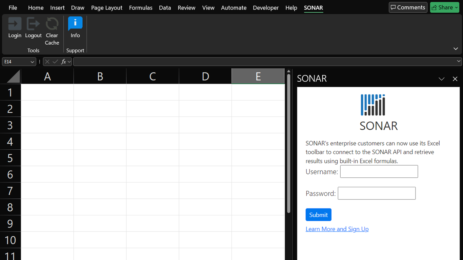Open the Help tab
Viewport: 463px width, 260px height.
[291, 7]
